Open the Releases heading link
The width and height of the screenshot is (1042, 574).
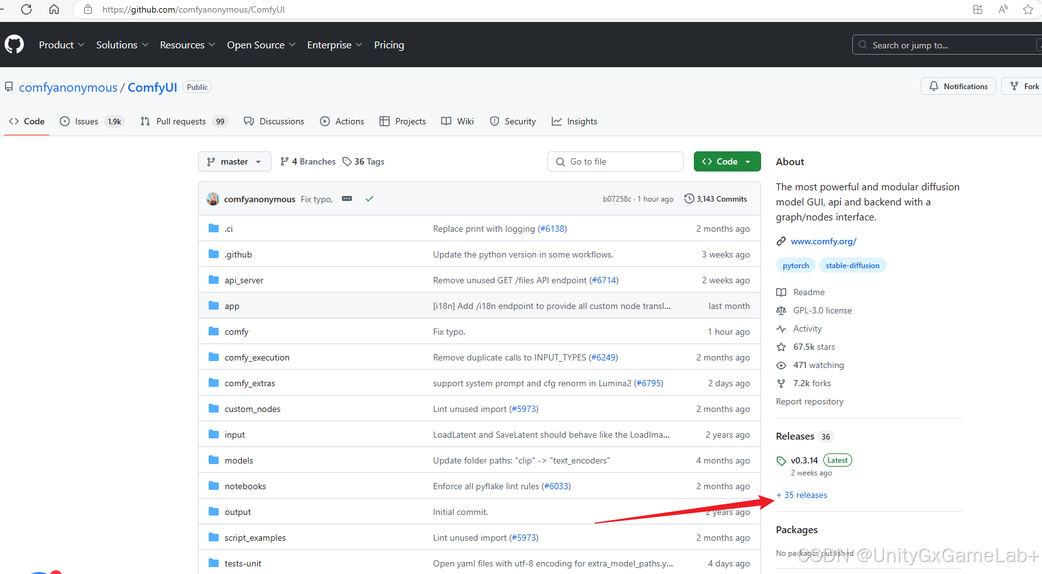(x=795, y=436)
